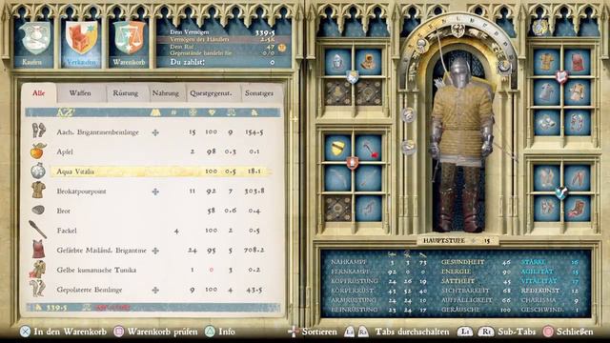Select the Alle category tab
The height and width of the screenshot is (343, 610).
coord(38,93)
